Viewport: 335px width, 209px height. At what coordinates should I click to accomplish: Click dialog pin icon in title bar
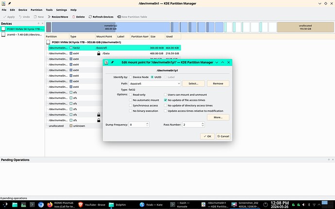tap(112, 63)
